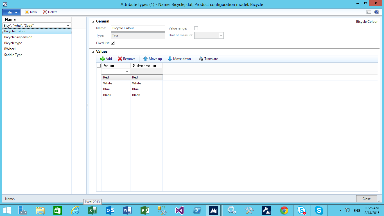Viewport: 384px width, 216px height.
Task: Open the gear settings taskbar icon
Action: (x=232, y=210)
